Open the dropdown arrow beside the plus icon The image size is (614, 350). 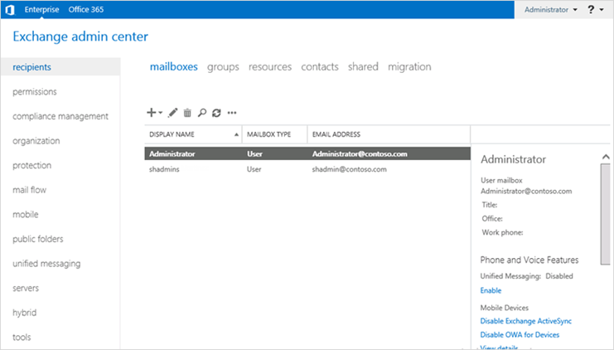[x=161, y=114]
